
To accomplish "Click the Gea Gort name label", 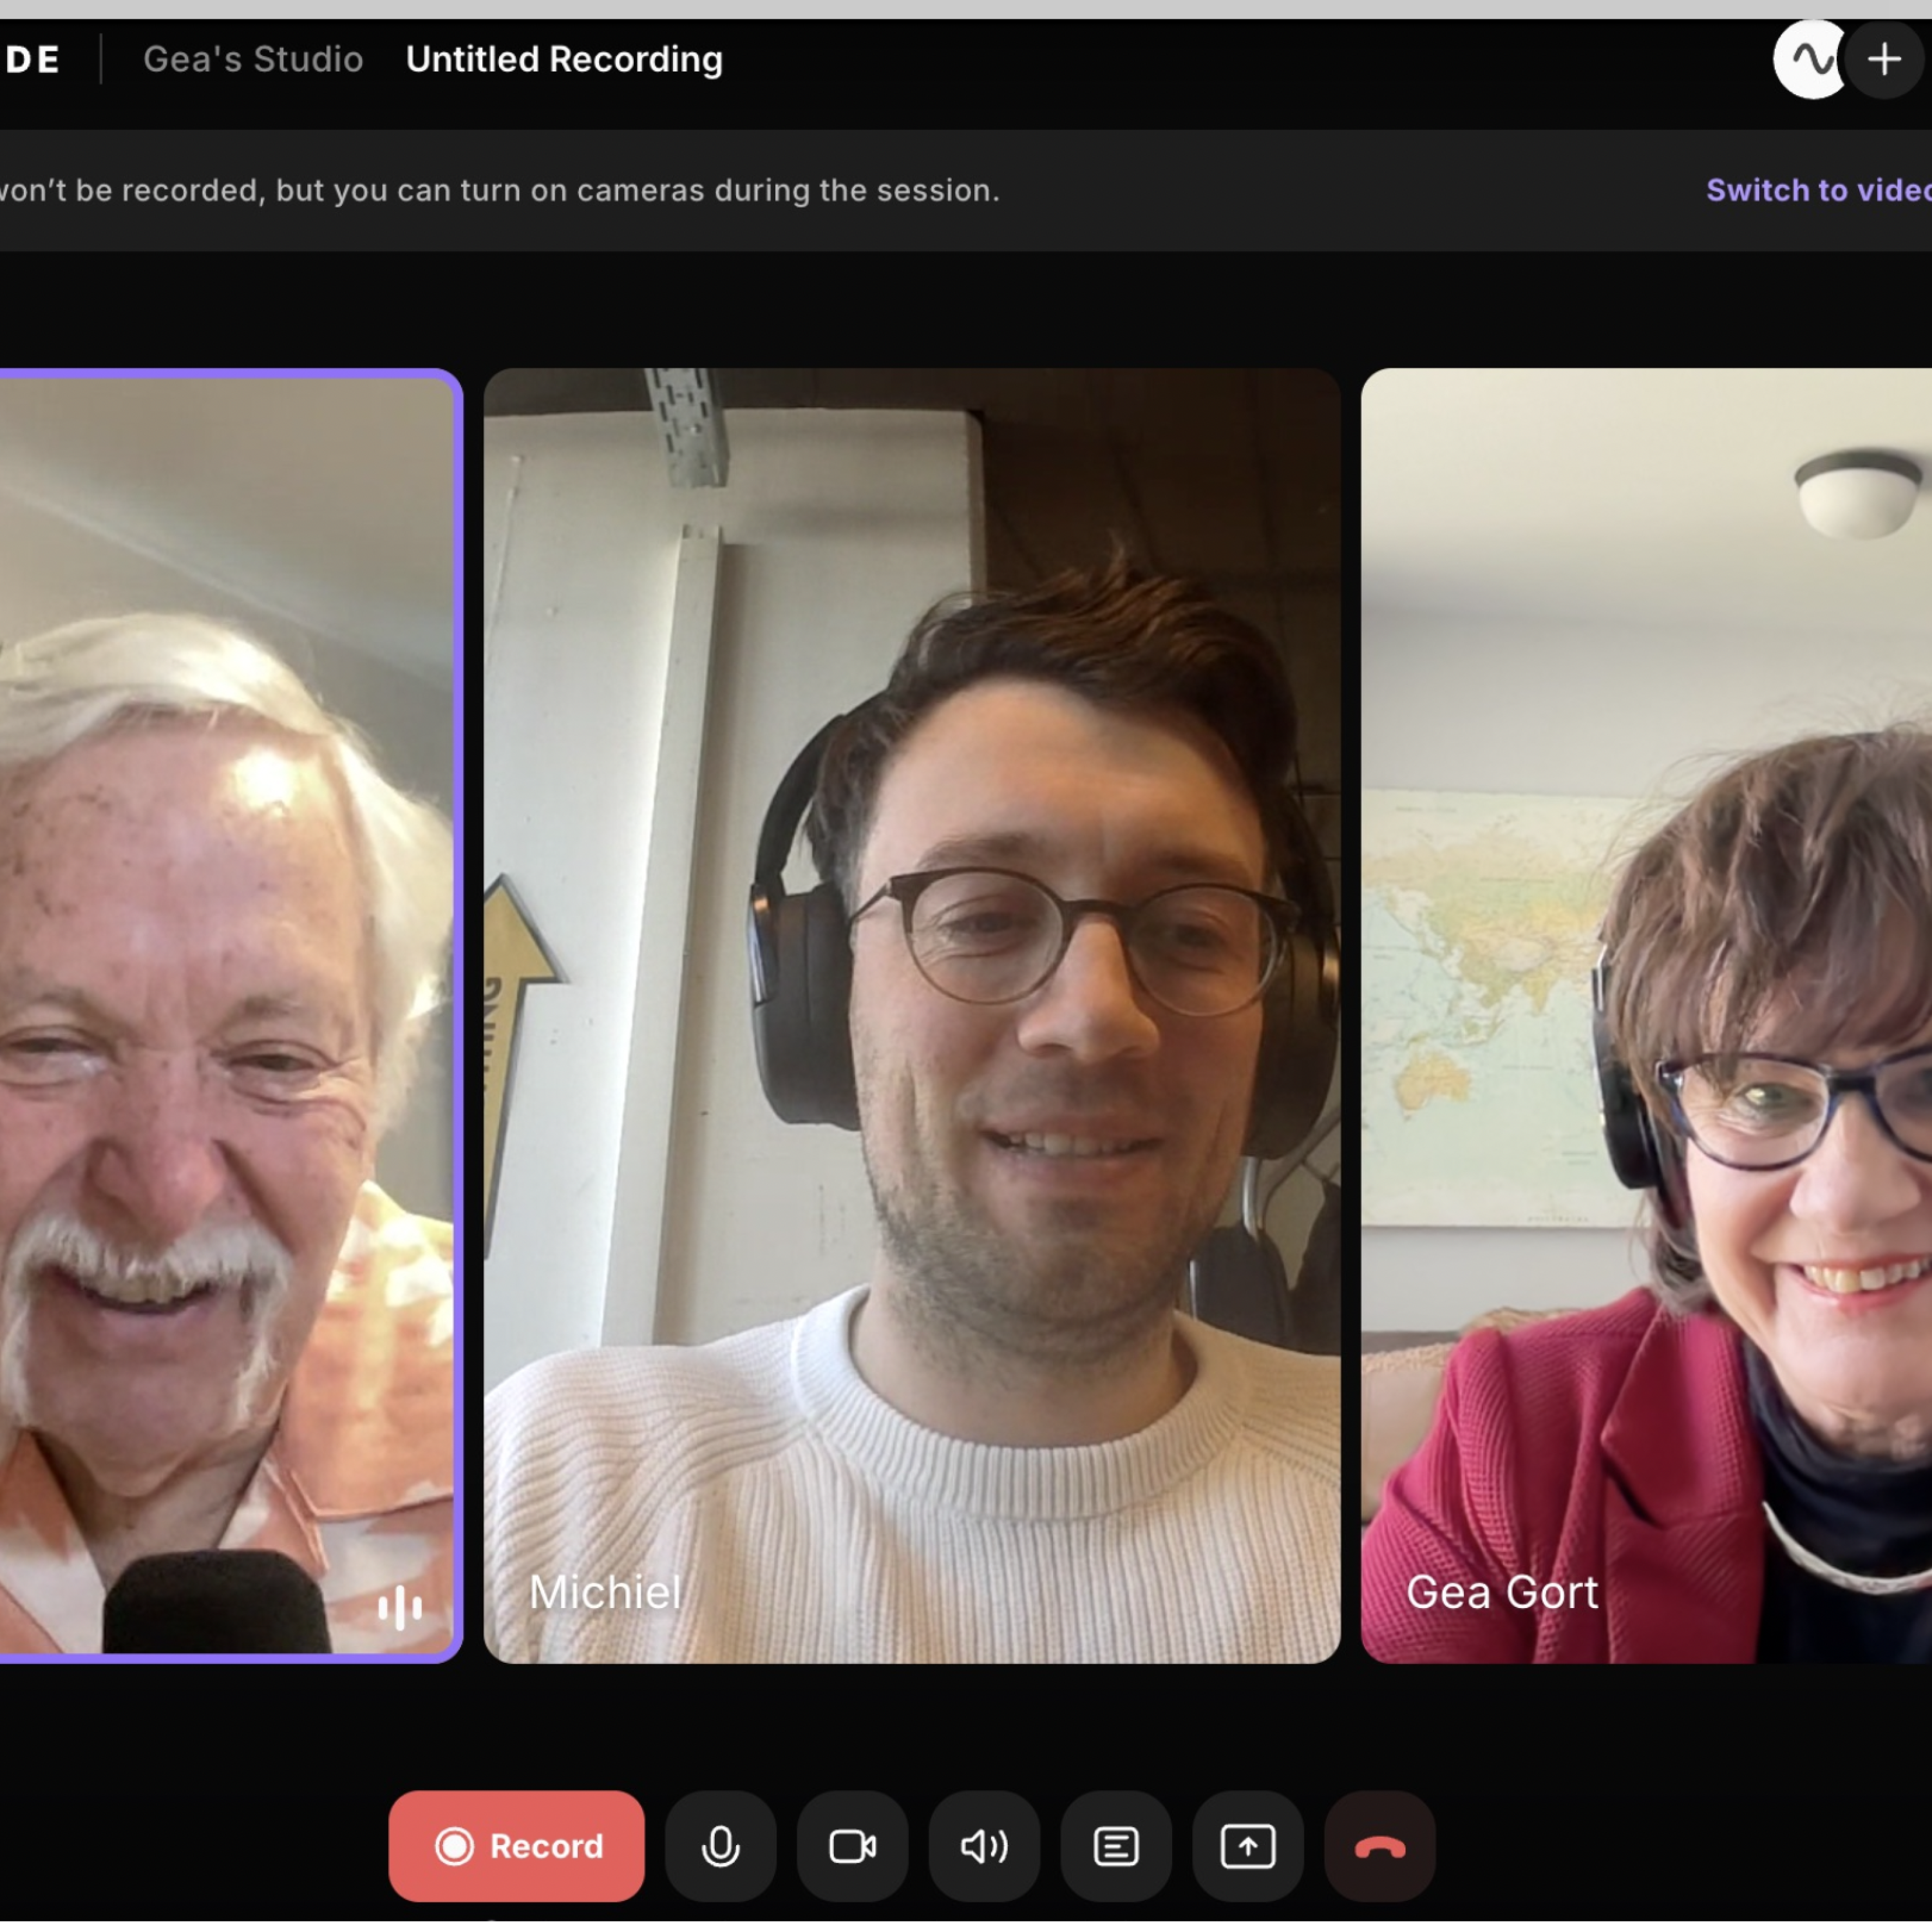I will coord(1502,1592).
